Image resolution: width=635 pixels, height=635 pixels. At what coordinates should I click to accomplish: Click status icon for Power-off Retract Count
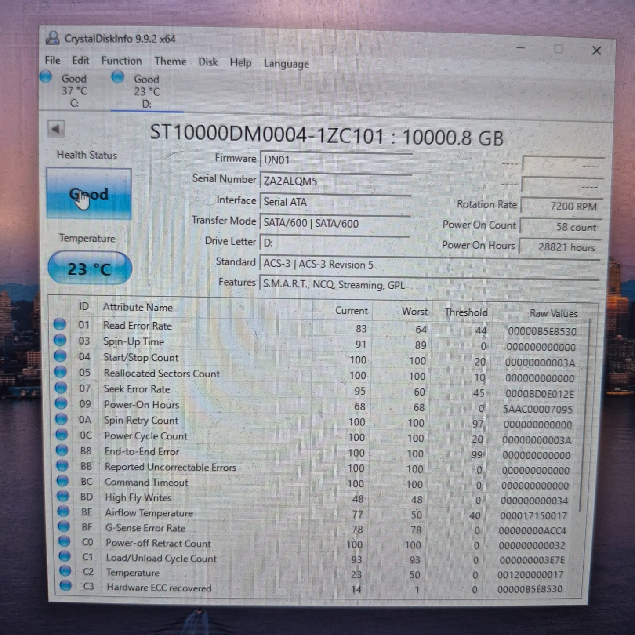[x=65, y=541]
